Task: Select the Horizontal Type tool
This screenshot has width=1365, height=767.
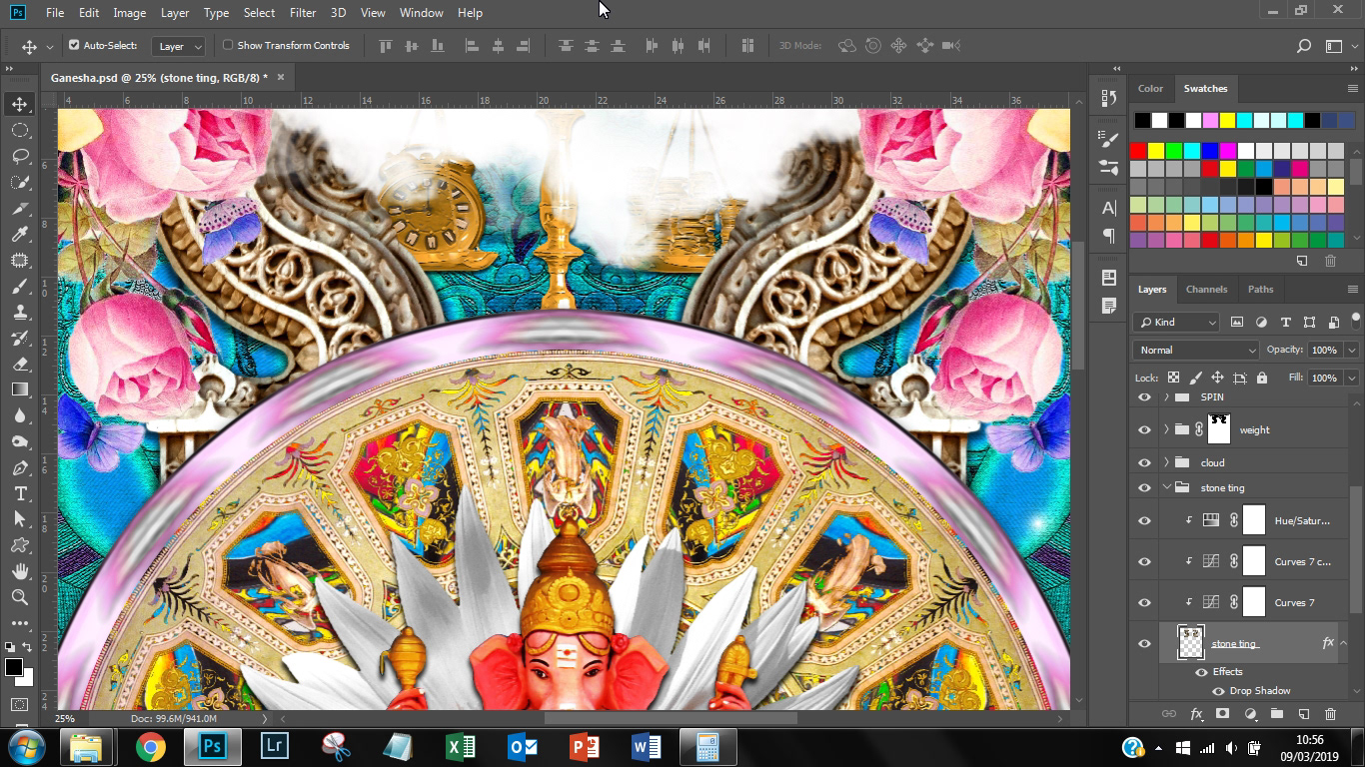Action: click(x=19, y=494)
